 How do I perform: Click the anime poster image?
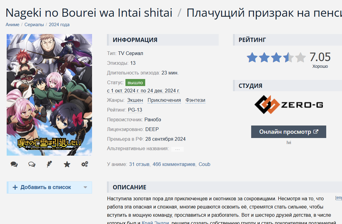pyautogui.click(x=49, y=95)
